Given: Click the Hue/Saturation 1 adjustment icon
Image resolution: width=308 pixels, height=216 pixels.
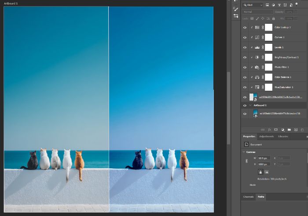Looking at the screenshot, I should [257, 87].
